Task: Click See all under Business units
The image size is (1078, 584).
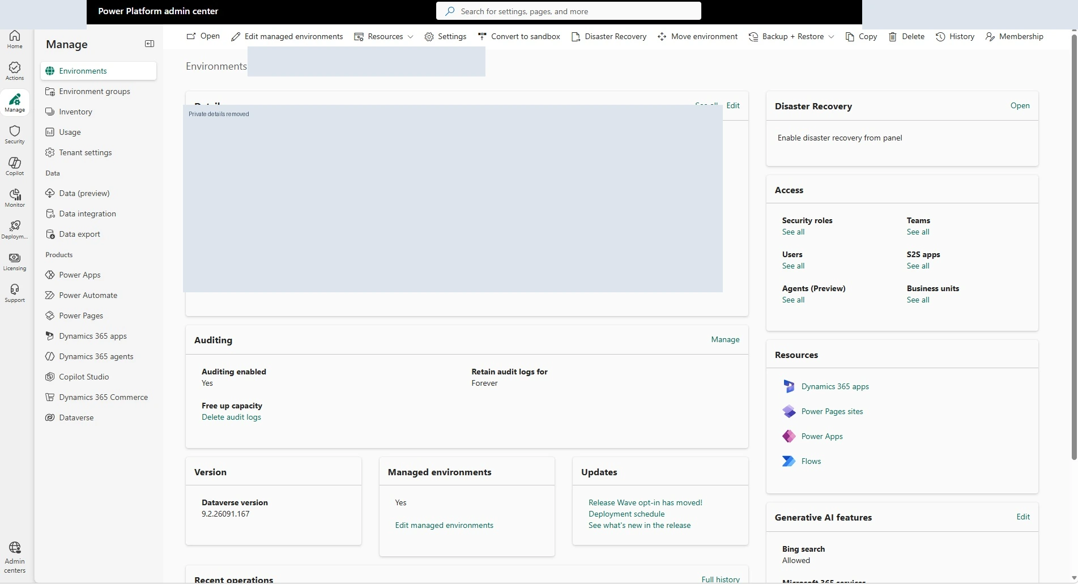Action: [918, 300]
